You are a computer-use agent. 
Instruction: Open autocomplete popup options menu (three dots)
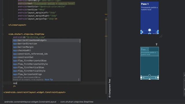click(x=79, y=80)
